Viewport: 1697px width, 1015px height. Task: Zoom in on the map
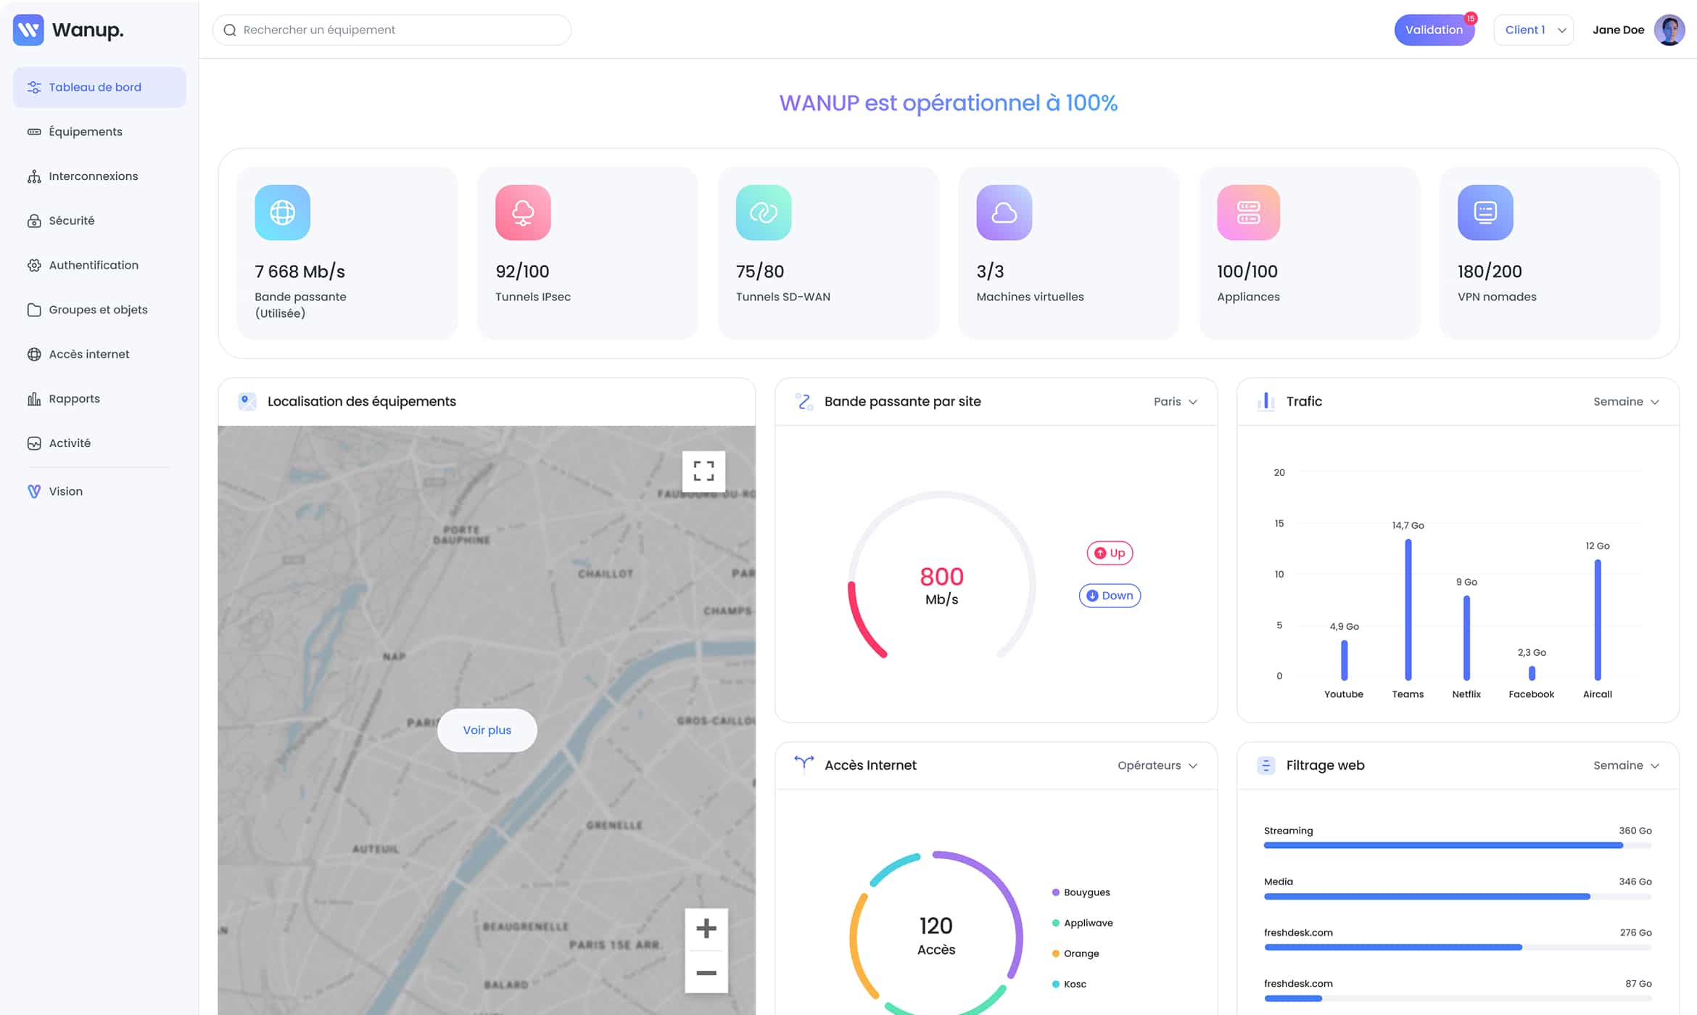pyautogui.click(x=706, y=929)
